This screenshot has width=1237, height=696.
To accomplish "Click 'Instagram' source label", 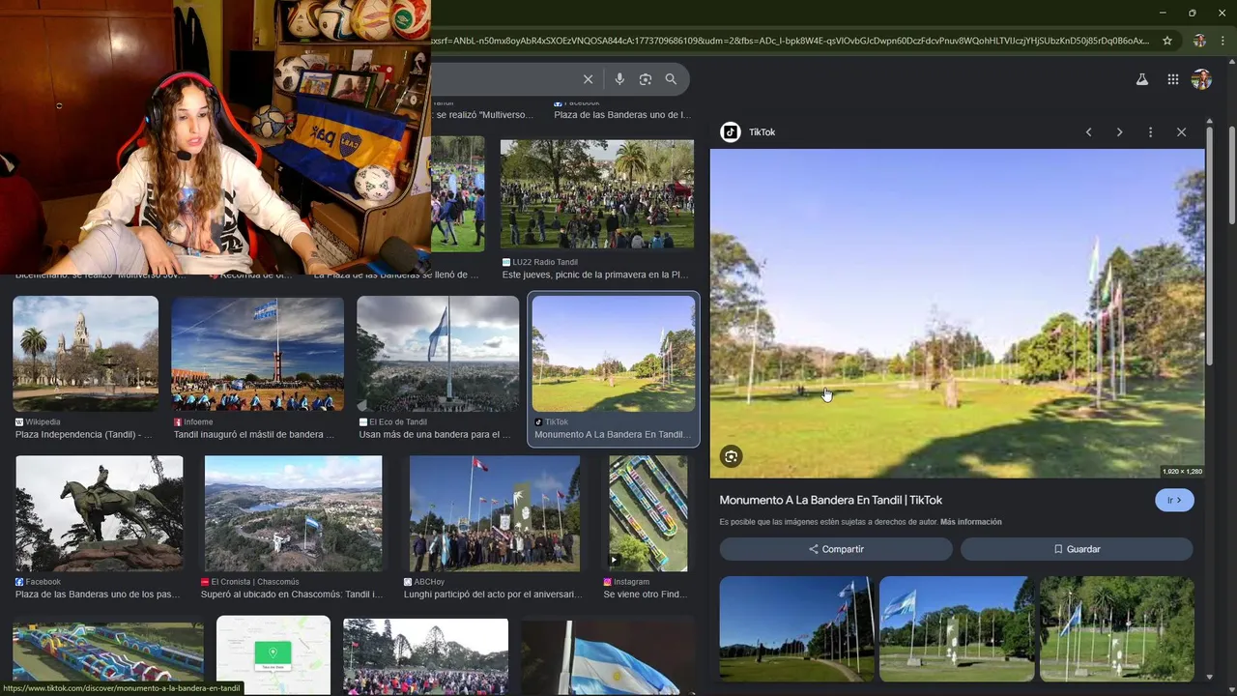I will pyautogui.click(x=631, y=582).
